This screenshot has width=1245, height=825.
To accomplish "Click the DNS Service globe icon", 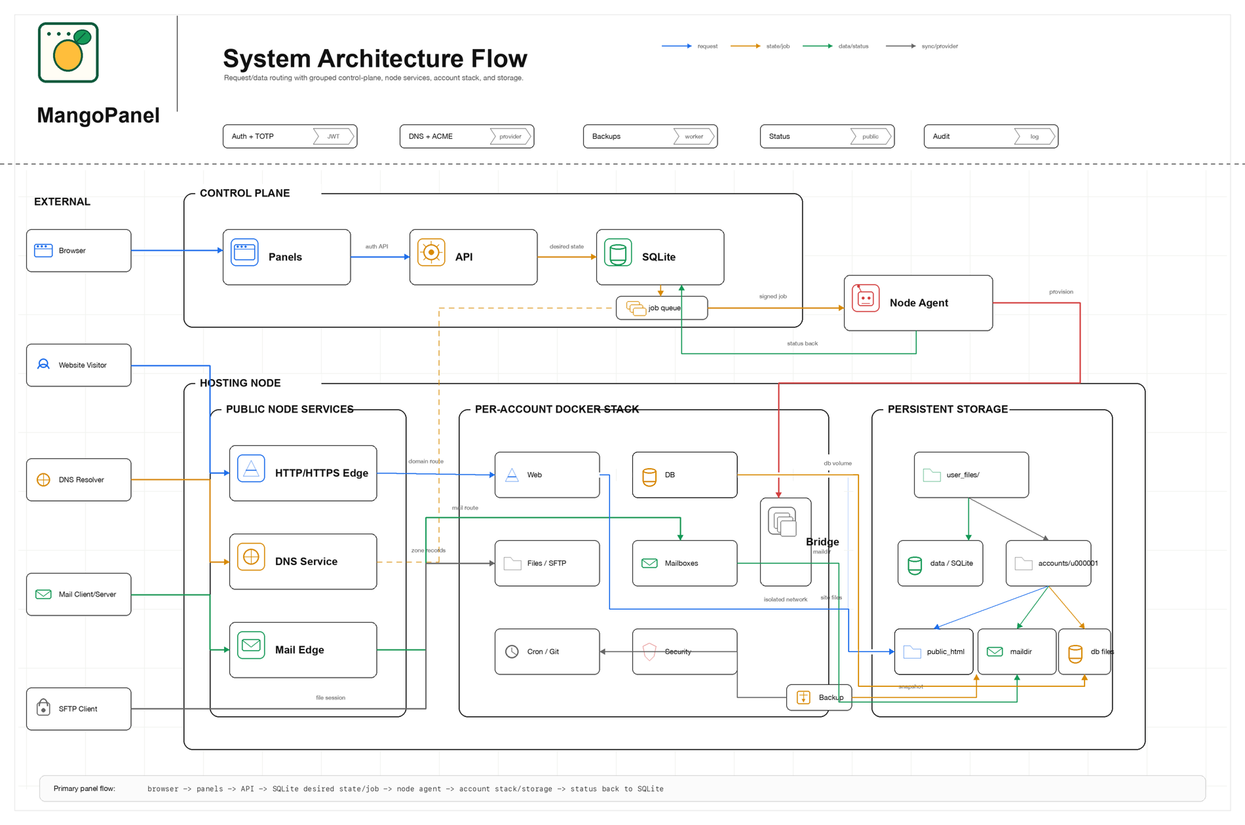I will (251, 557).
